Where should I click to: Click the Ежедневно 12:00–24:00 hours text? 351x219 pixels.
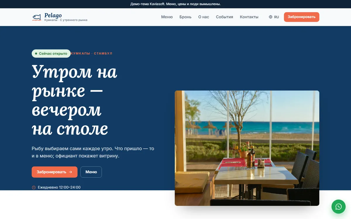coord(59,187)
